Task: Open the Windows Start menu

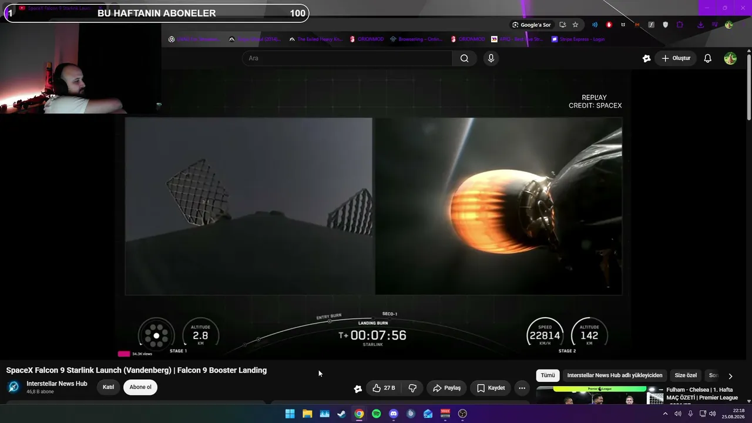Action: (290, 414)
